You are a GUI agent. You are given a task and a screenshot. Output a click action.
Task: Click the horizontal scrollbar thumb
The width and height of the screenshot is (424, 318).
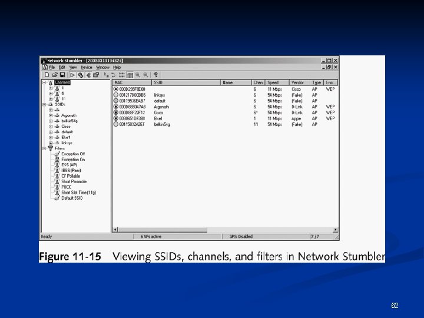pos(163,230)
